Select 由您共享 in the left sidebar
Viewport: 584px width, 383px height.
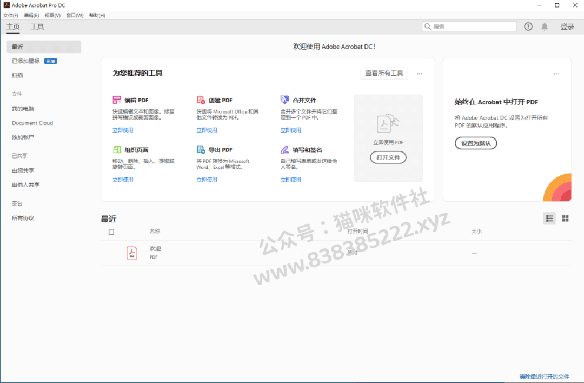(x=23, y=170)
